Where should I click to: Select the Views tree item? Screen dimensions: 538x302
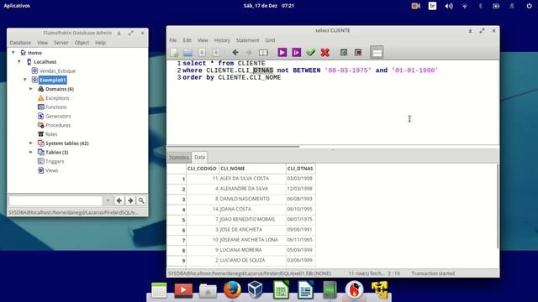coord(51,170)
